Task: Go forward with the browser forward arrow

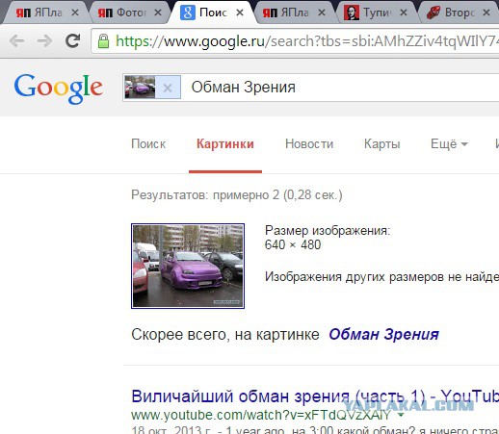Action: click(x=44, y=40)
